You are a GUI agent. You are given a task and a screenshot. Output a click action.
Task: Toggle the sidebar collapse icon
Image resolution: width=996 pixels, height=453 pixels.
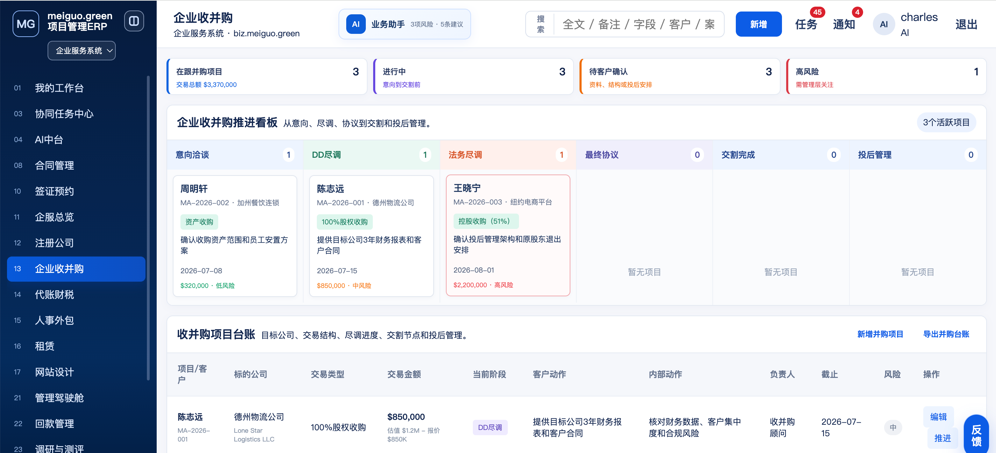pos(134,21)
